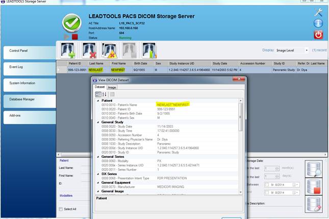Image resolution: width=329 pixels, height=219 pixels.
Task: Select the NEWFIRST first name cell
Action: click(x=121, y=70)
